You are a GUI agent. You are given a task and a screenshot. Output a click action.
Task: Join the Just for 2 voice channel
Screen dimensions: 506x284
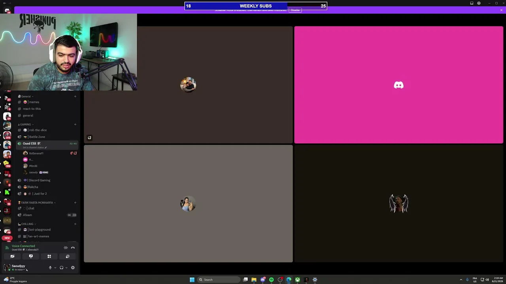click(x=47, y=194)
